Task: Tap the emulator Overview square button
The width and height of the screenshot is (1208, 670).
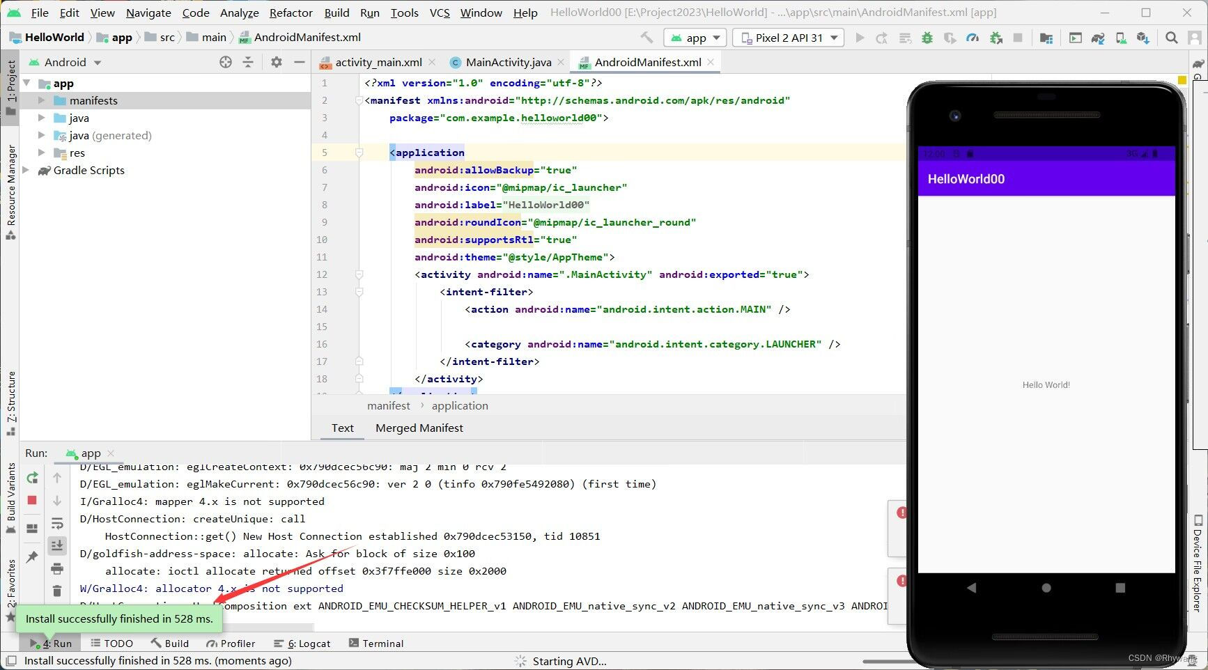Action: pyautogui.click(x=1120, y=588)
